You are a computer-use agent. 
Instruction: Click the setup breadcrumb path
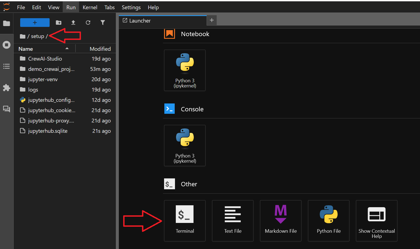click(37, 36)
